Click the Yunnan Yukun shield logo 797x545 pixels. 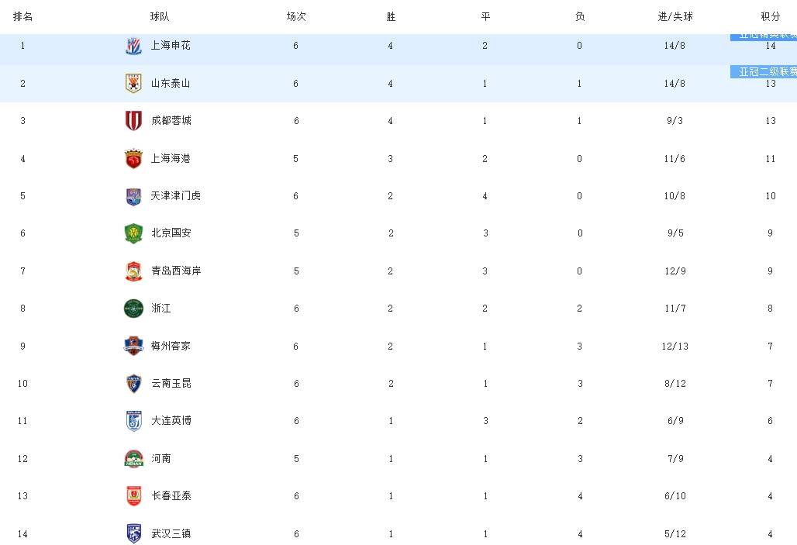(x=133, y=384)
